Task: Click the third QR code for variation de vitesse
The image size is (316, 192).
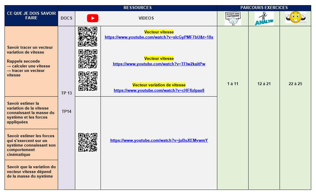Action: (x=88, y=81)
